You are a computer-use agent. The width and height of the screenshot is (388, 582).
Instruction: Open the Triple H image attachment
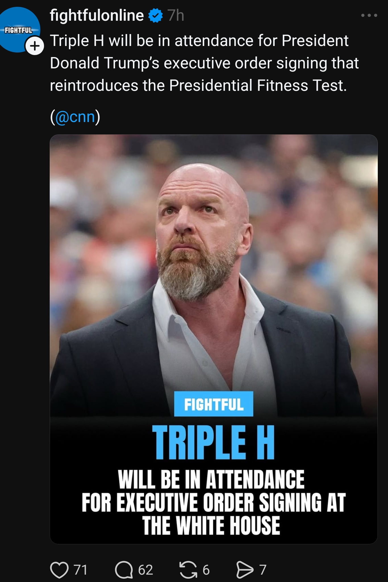coord(214,339)
